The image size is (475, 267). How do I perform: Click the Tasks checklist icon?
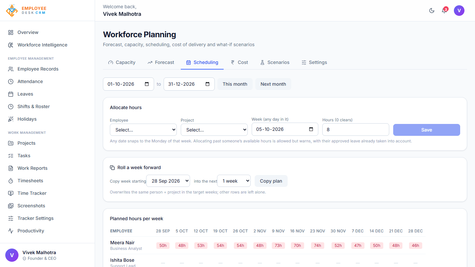pos(11,156)
